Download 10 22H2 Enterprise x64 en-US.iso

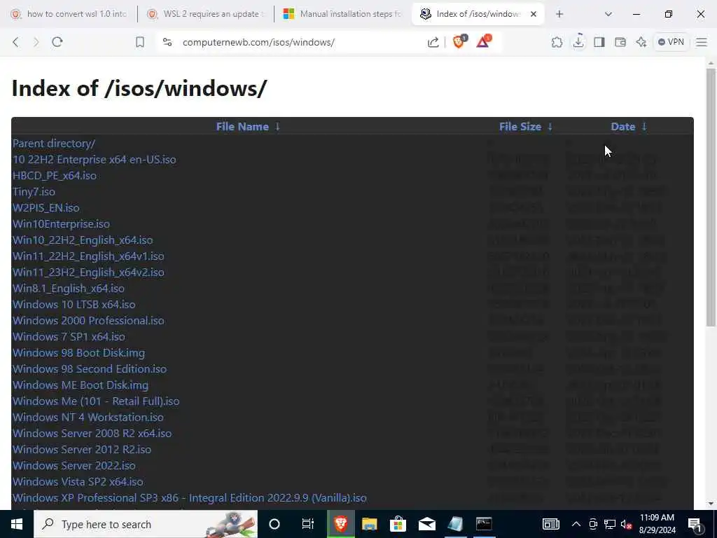(95, 159)
